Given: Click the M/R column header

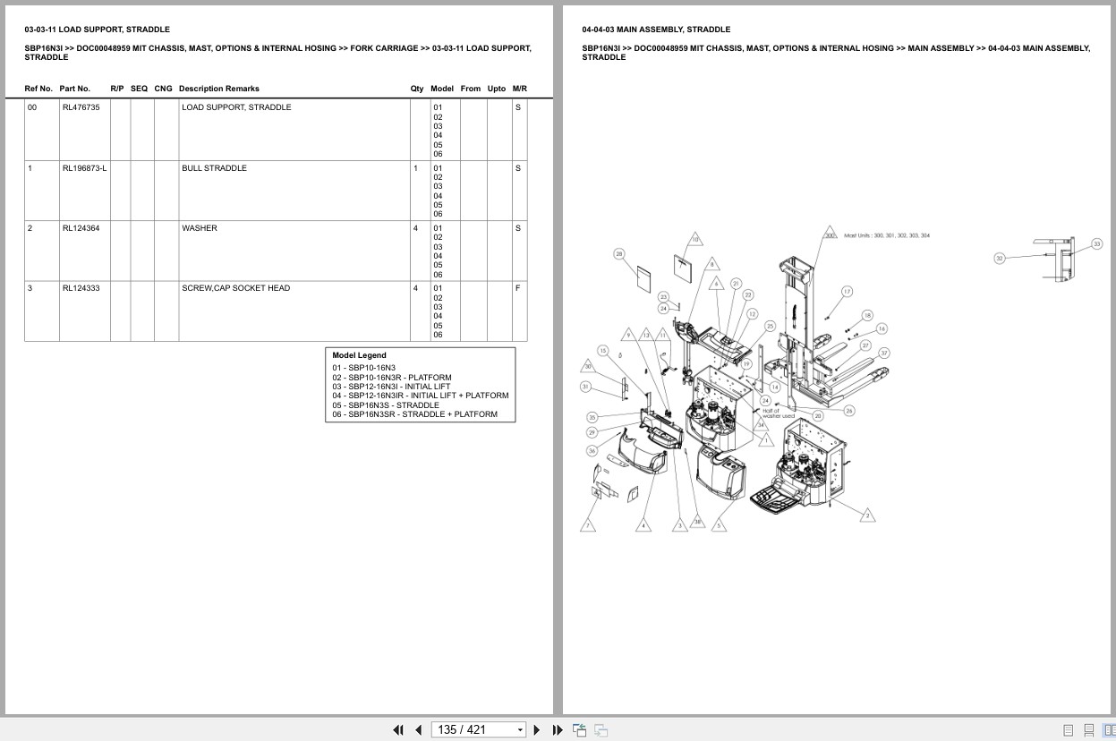Looking at the screenshot, I should pyautogui.click(x=520, y=89).
